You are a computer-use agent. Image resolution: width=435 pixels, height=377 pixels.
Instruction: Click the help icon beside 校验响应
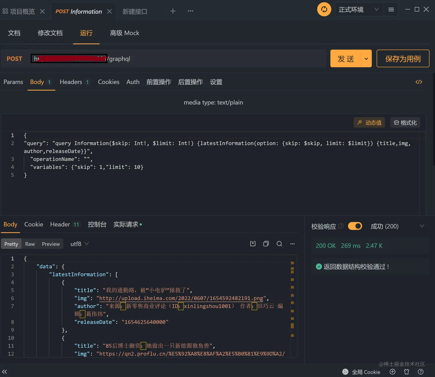click(341, 226)
